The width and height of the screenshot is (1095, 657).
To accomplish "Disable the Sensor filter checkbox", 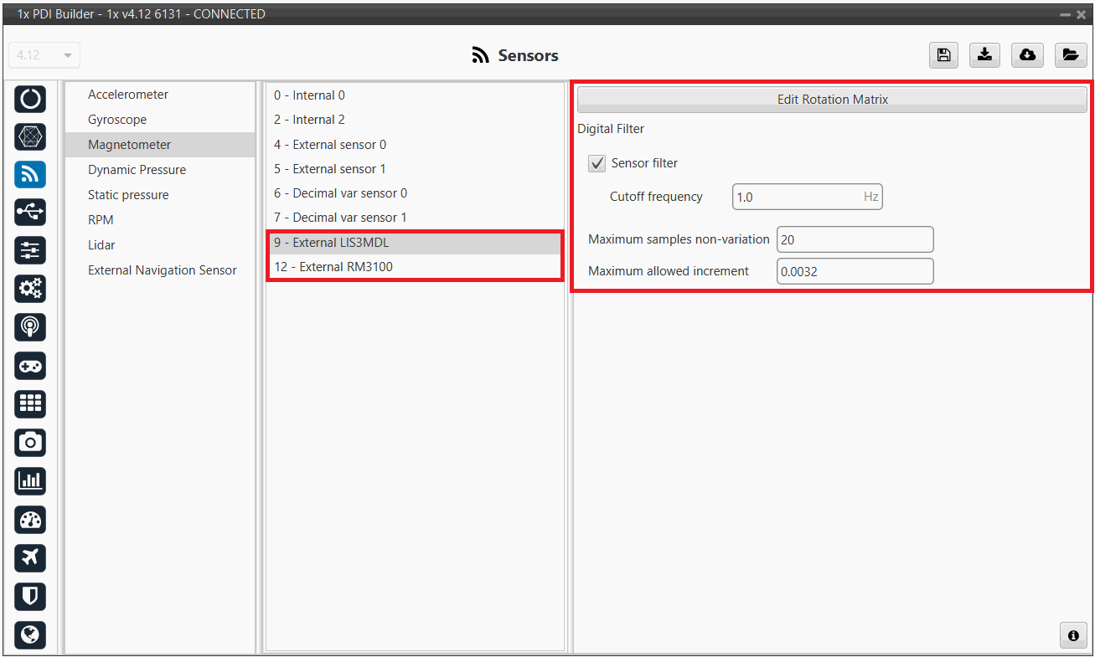I will pos(597,164).
